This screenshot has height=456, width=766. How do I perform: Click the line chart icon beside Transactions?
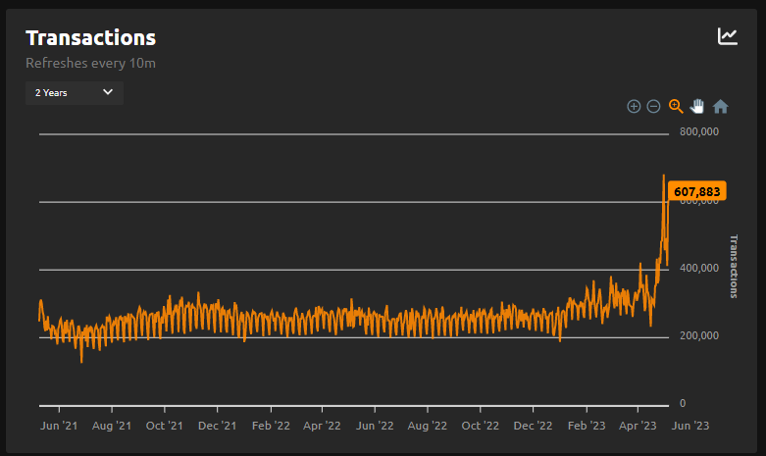(728, 36)
